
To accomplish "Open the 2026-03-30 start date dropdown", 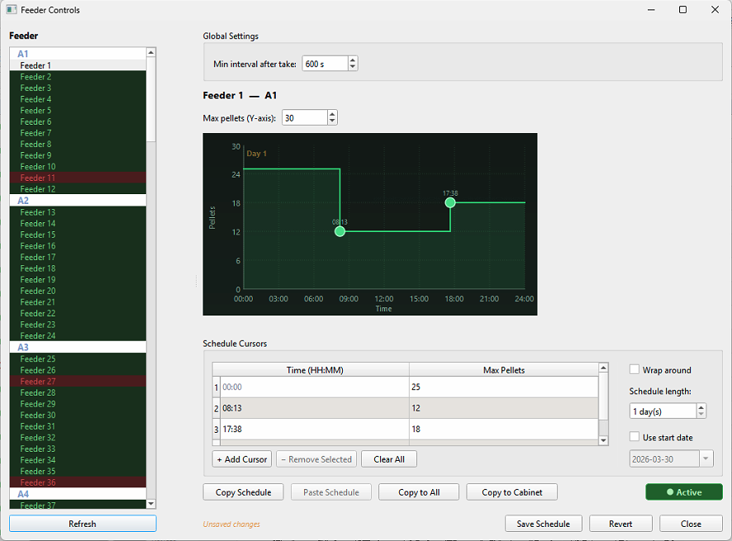I will click(706, 458).
